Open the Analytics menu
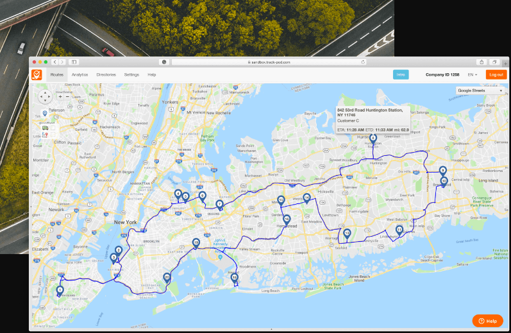This screenshot has width=511, height=333. [x=80, y=74]
